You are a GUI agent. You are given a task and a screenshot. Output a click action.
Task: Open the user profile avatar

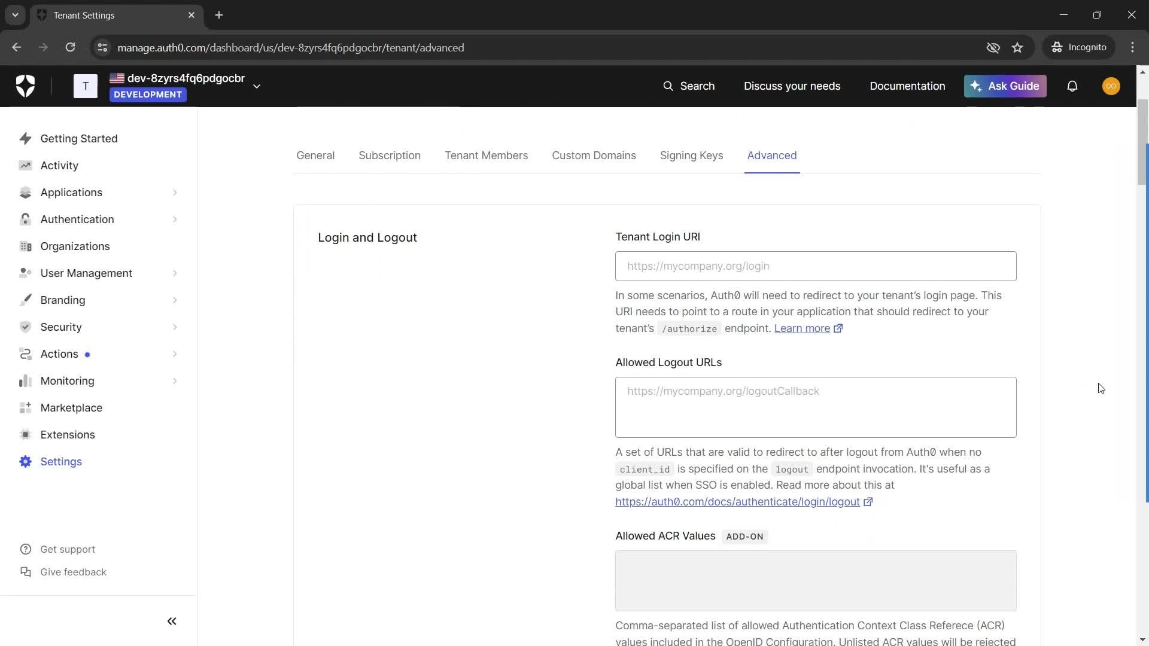pos(1111,86)
